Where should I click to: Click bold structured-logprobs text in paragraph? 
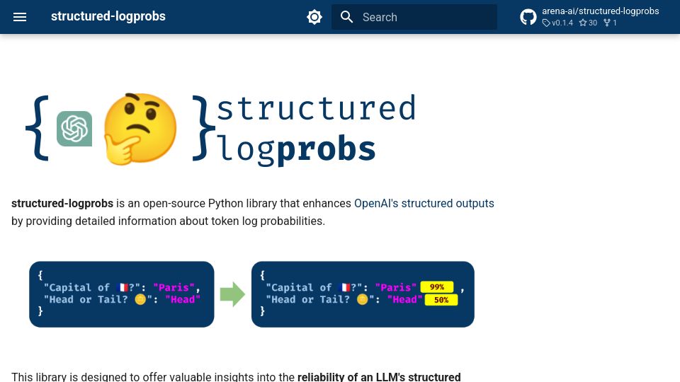pos(62,203)
